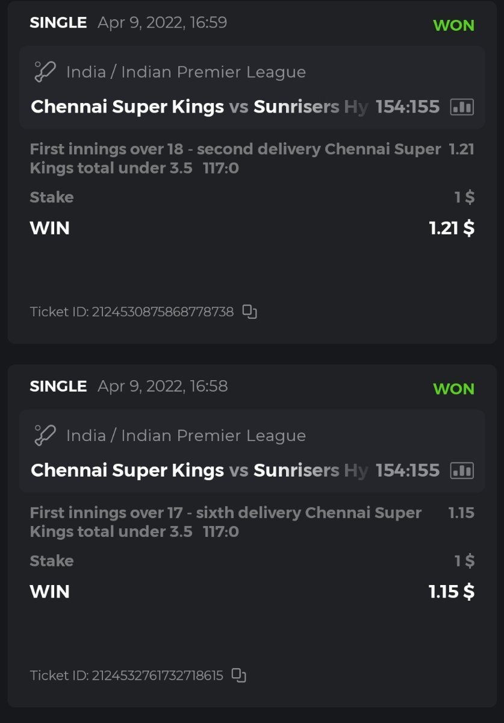Image resolution: width=504 pixels, height=723 pixels.
Task: Click the 154:155 score in the 16:59 ticket
Action: (x=408, y=107)
